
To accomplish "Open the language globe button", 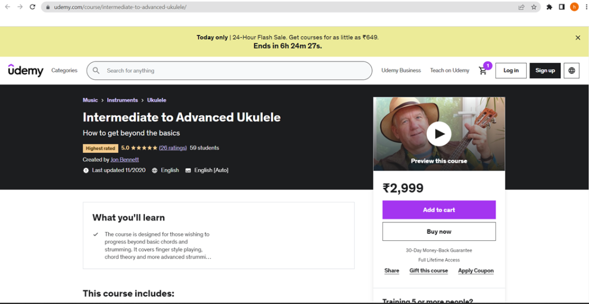I will tap(572, 71).
